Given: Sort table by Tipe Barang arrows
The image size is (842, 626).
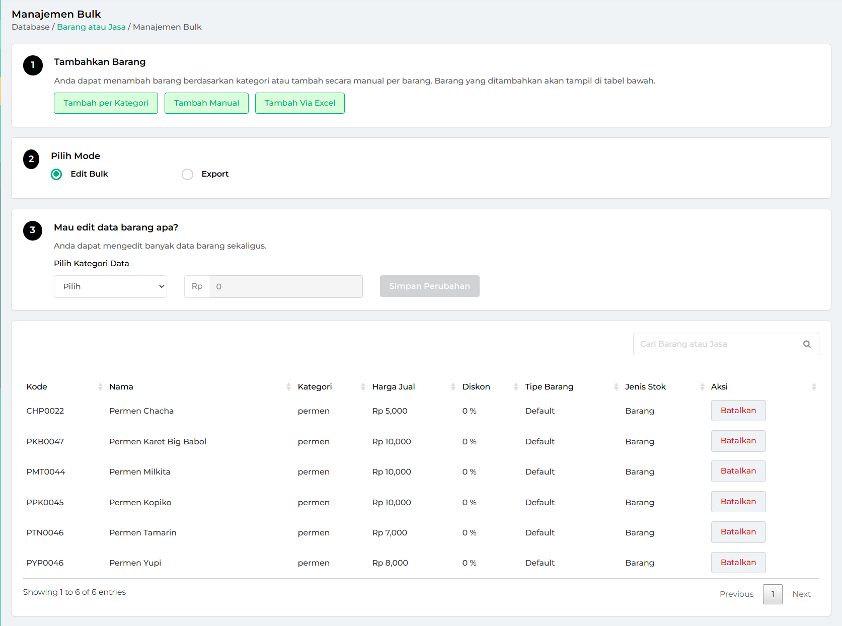Looking at the screenshot, I should [x=616, y=387].
